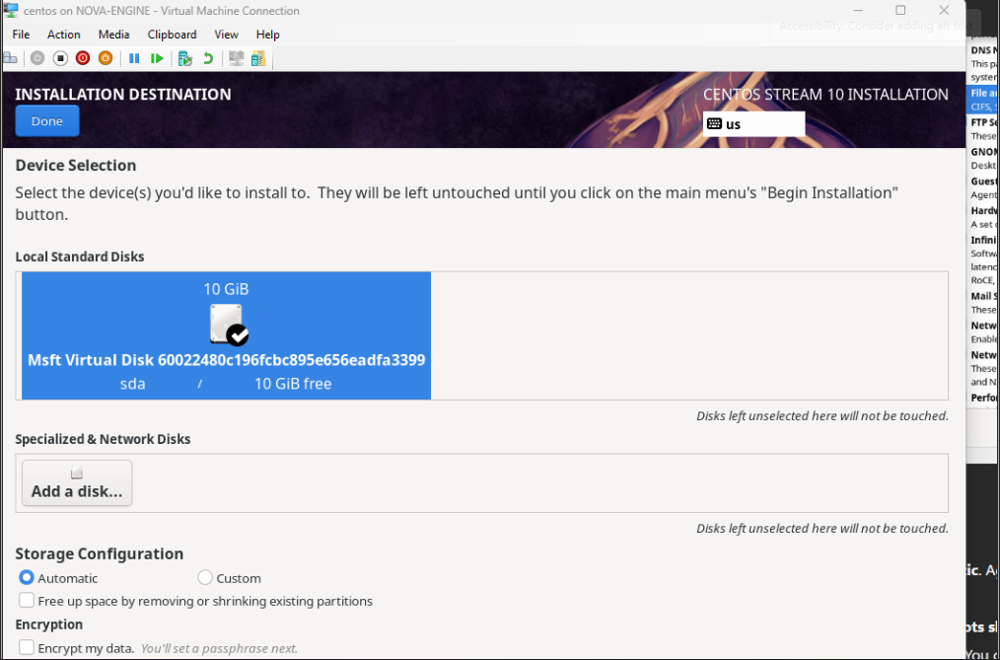Tick the Encrypt my data checkbox

pos(26,648)
